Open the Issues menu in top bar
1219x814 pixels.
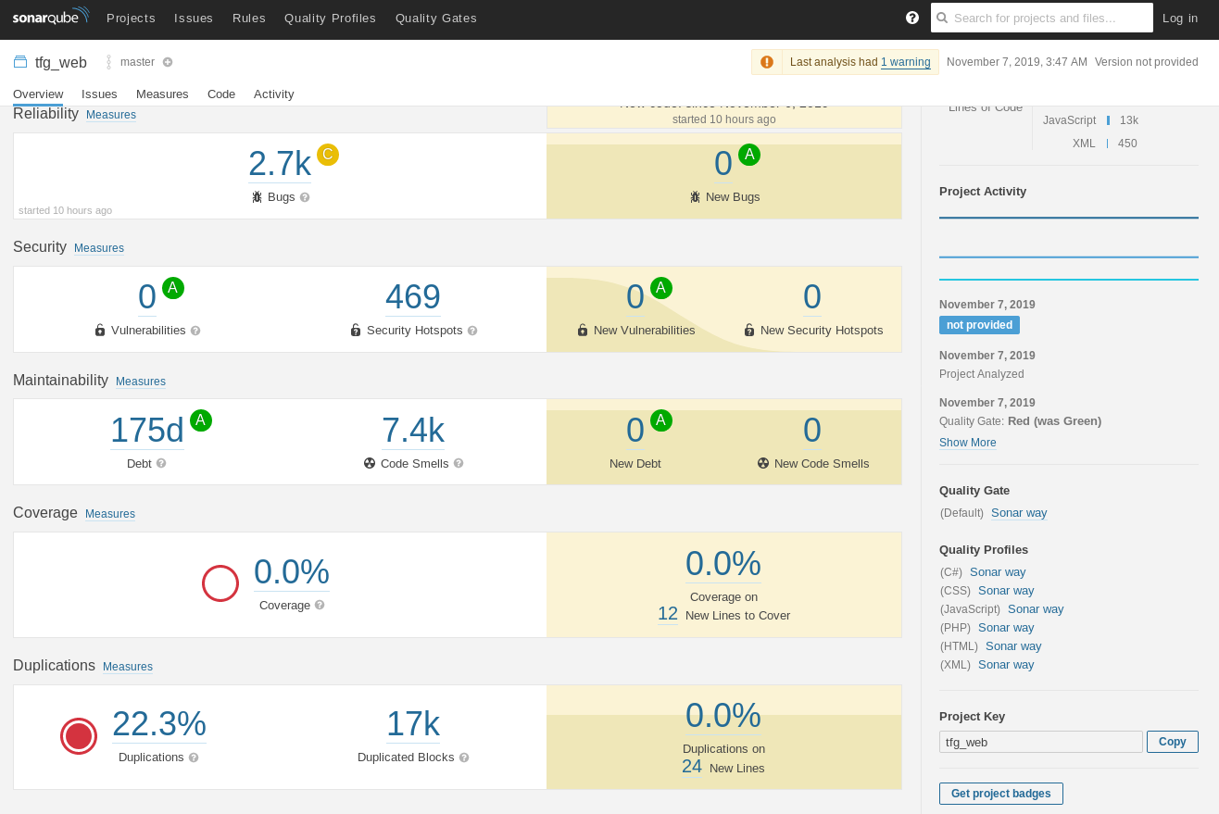[194, 18]
